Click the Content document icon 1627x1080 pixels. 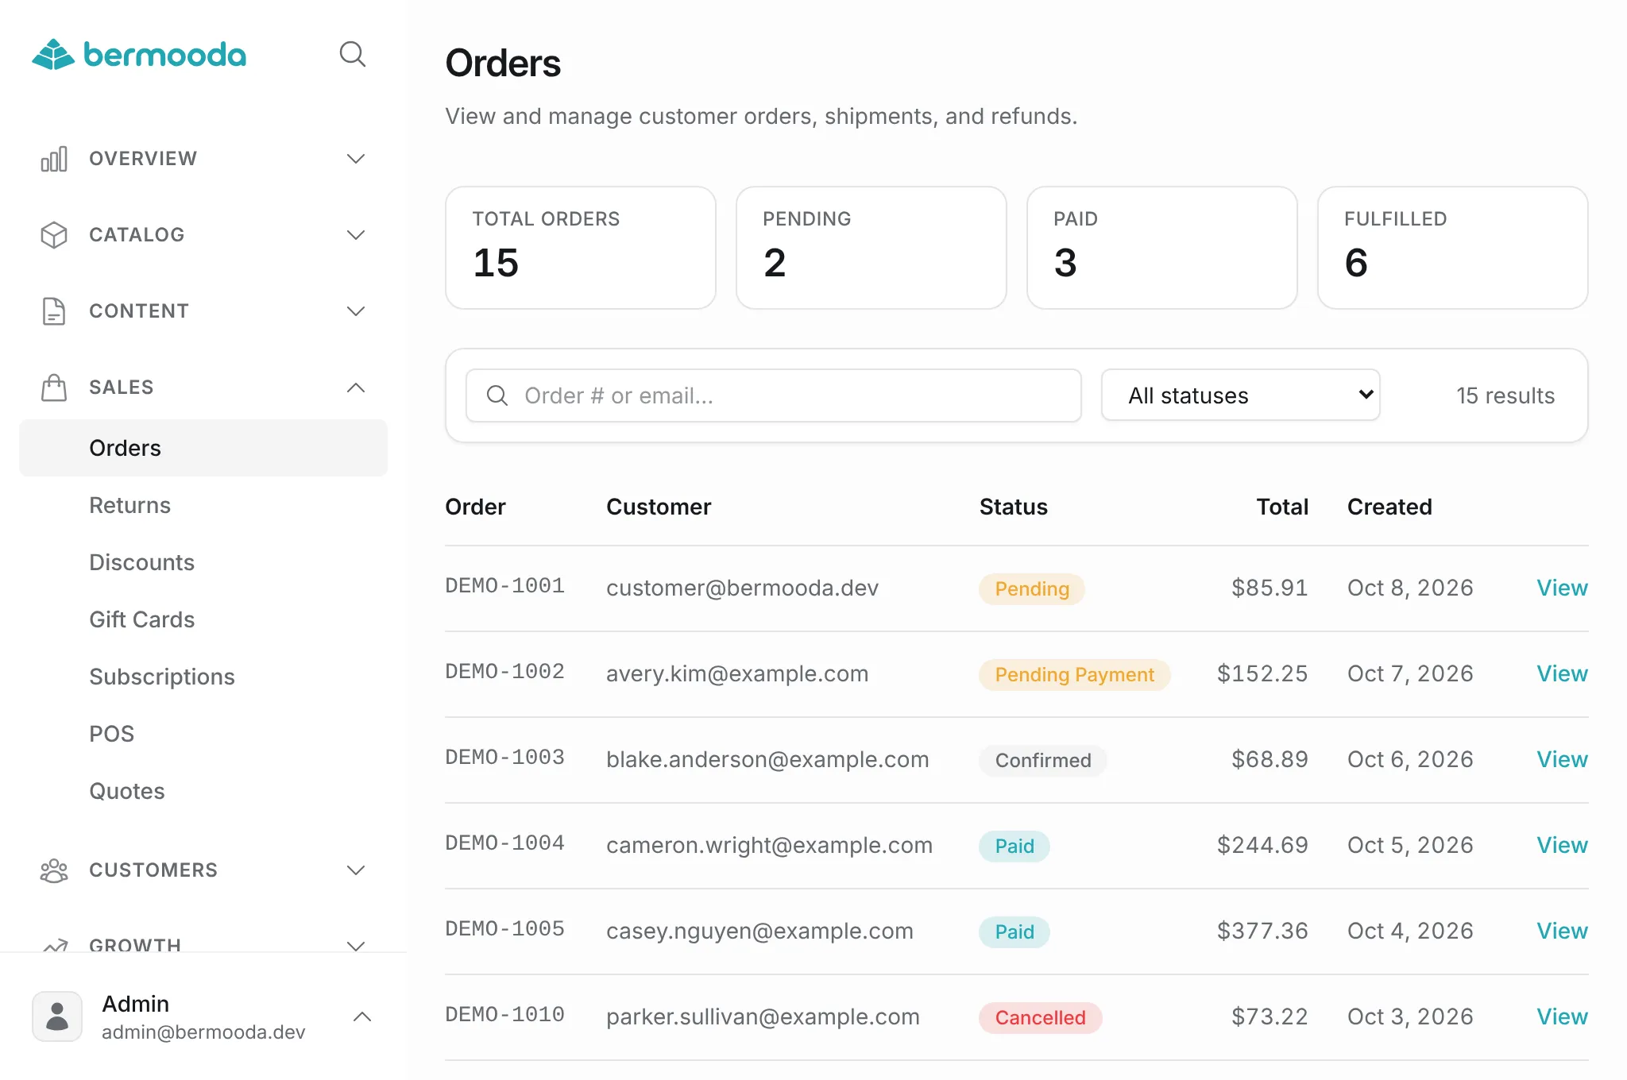click(54, 311)
